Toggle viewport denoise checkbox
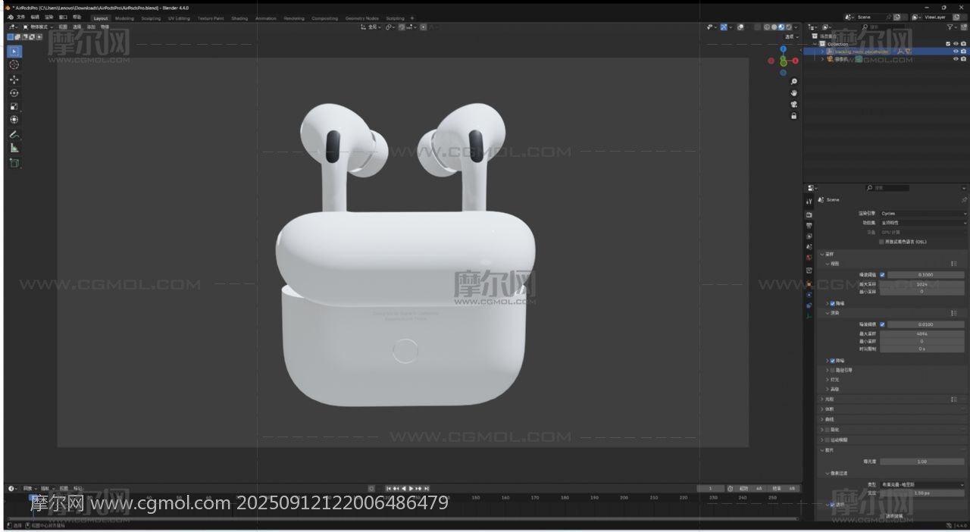The height and width of the screenshot is (532, 970). 833,303
